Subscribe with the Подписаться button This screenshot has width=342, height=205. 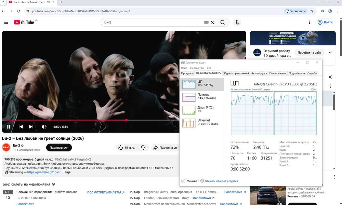[59, 148]
